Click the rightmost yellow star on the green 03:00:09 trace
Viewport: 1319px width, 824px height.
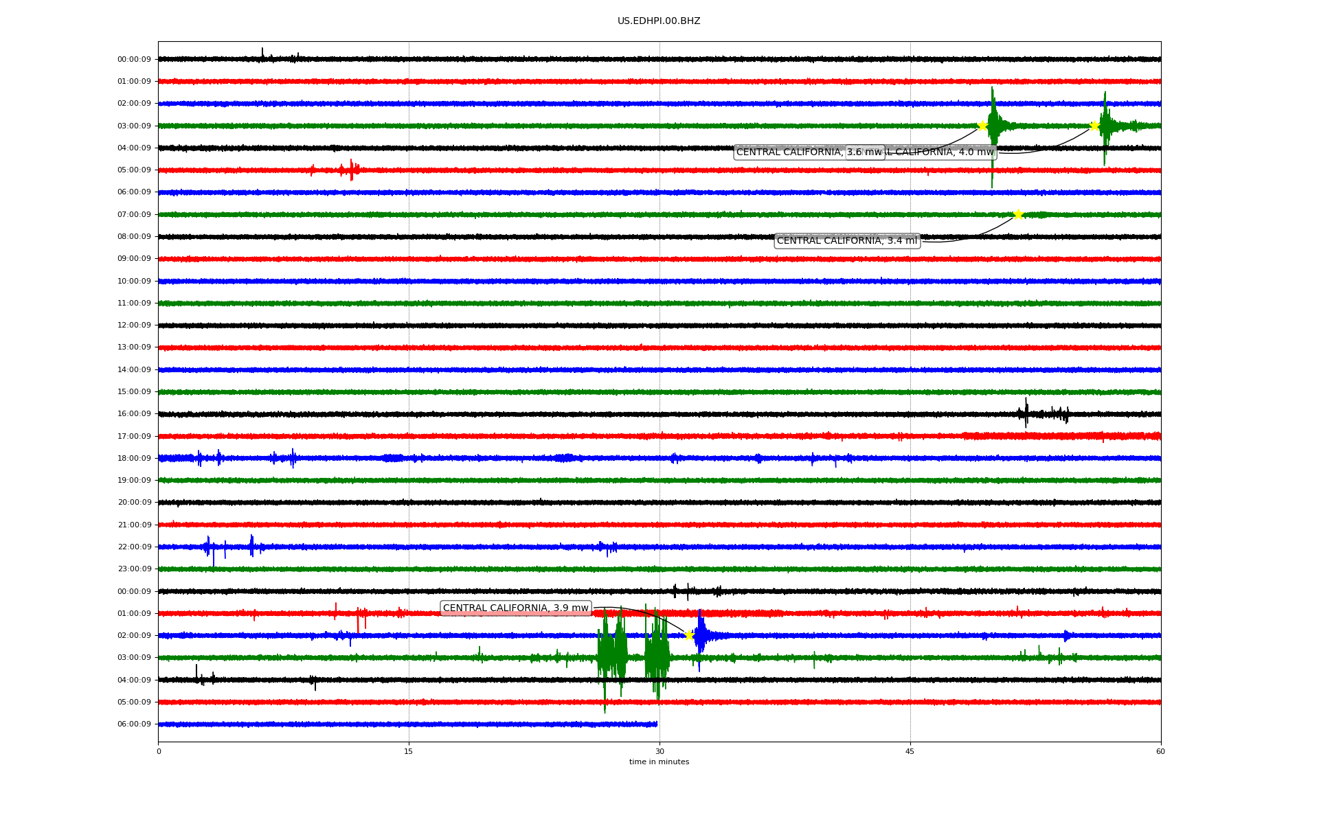(1094, 126)
